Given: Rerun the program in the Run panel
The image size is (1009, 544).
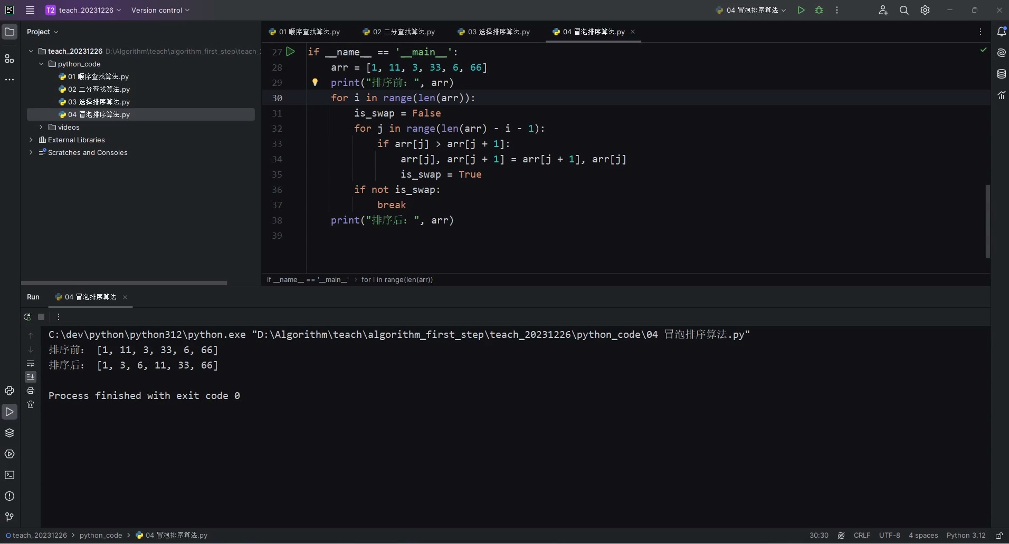Looking at the screenshot, I should [x=27, y=317].
